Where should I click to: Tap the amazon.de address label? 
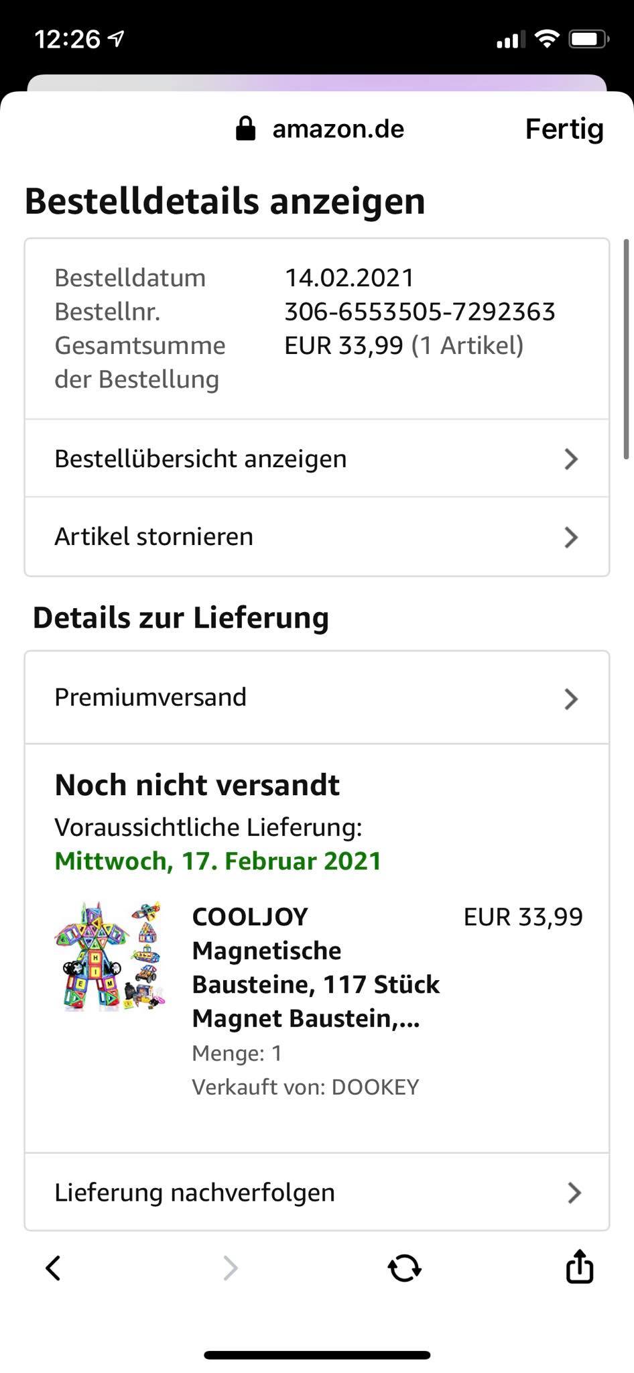[x=338, y=129]
